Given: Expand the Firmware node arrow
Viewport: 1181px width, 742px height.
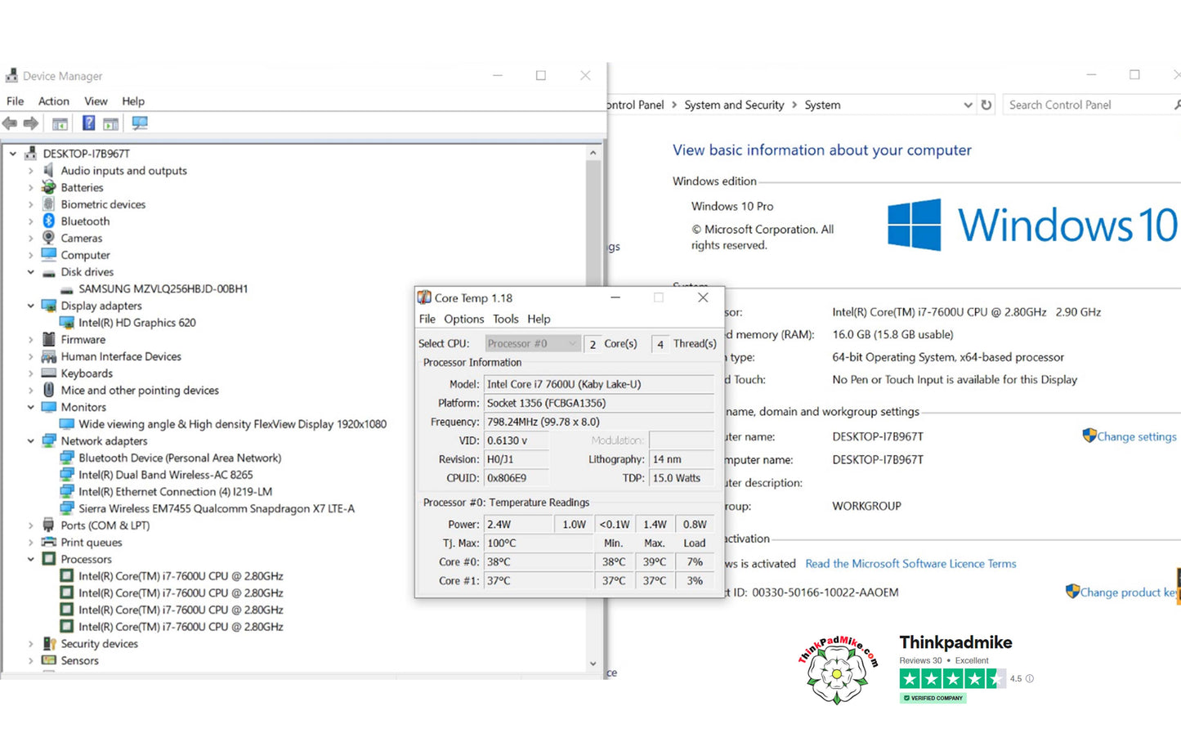Looking at the screenshot, I should (x=31, y=339).
